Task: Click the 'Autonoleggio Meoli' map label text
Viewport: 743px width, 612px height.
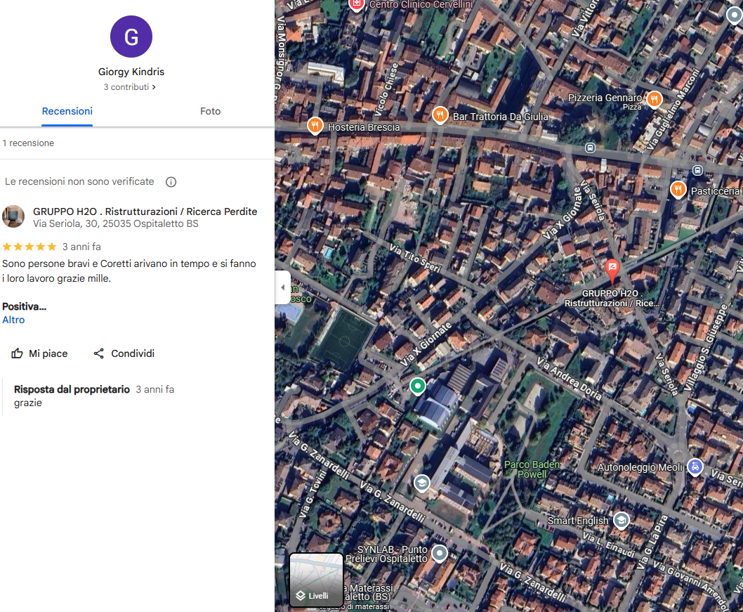Action: coord(640,467)
